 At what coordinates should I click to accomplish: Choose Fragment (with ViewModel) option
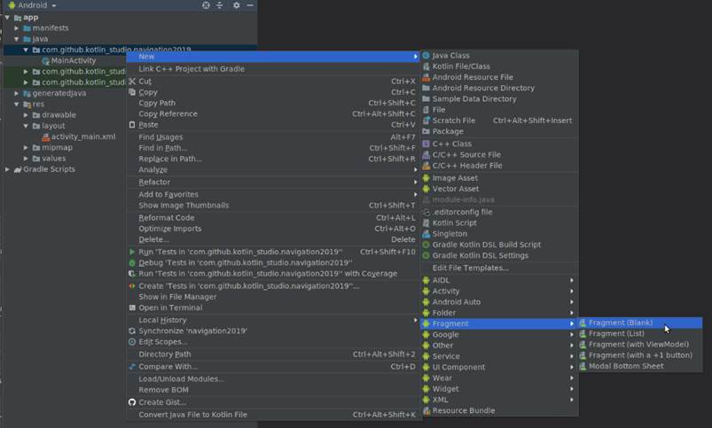click(x=640, y=345)
